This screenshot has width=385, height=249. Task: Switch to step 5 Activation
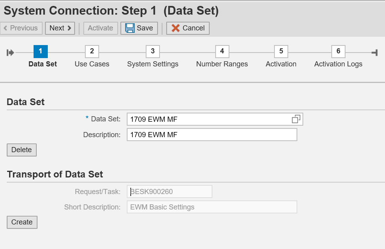click(x=281, y=51)
